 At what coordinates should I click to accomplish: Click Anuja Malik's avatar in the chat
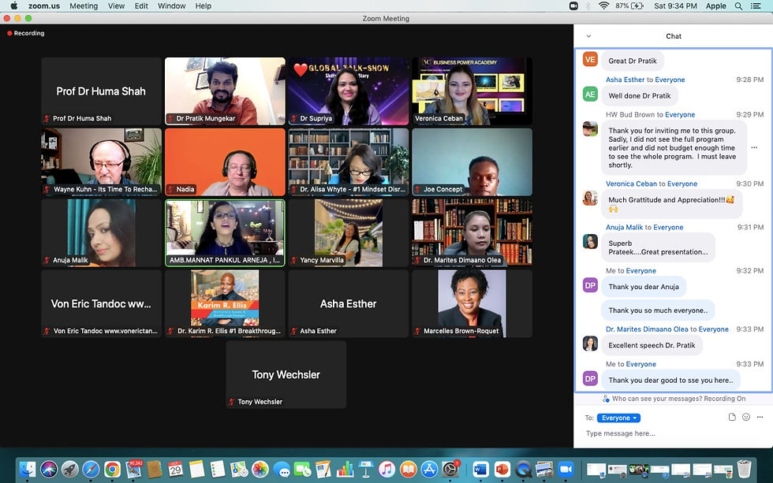(590, 241)
